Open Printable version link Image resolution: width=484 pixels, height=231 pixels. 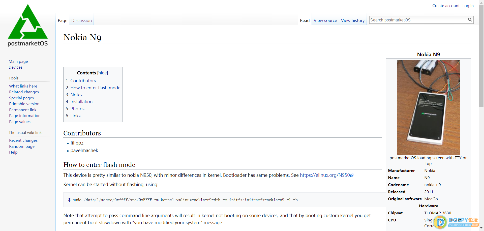click(24, 104)
